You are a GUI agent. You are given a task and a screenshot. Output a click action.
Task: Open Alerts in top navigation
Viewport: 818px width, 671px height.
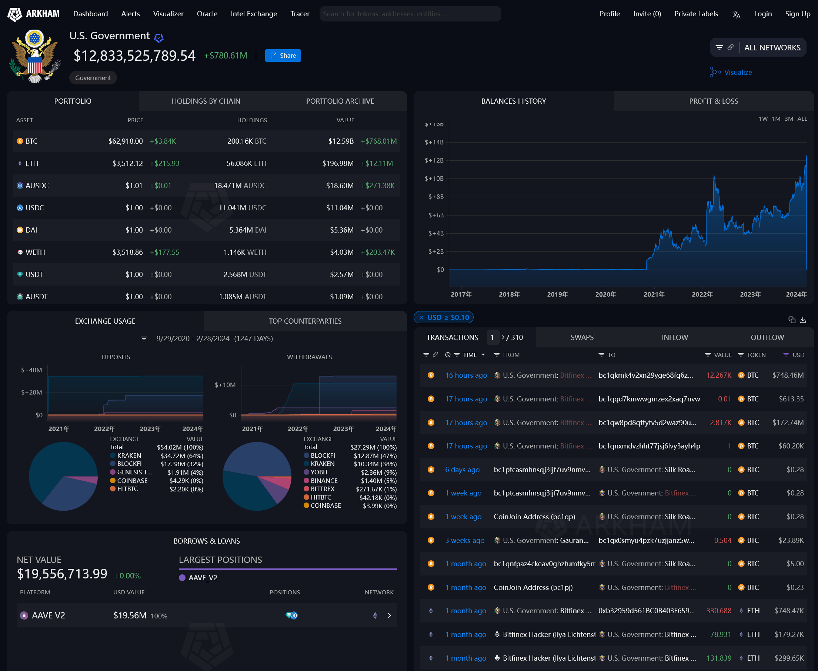coord(130,14)
